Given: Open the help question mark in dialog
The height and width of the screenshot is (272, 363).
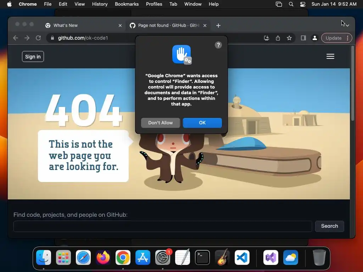Looking at the screenshot, I should (218, 45).
